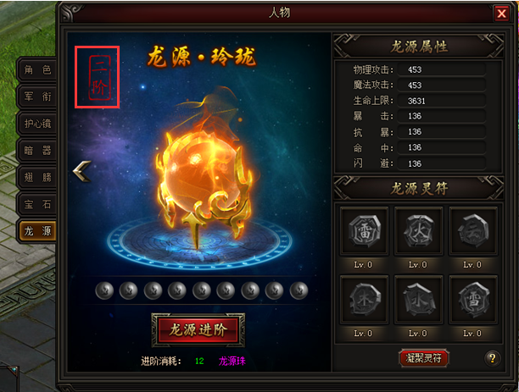Switch to the 角色 tab
This screenshot has height=392, width=519.
(37, 69)
